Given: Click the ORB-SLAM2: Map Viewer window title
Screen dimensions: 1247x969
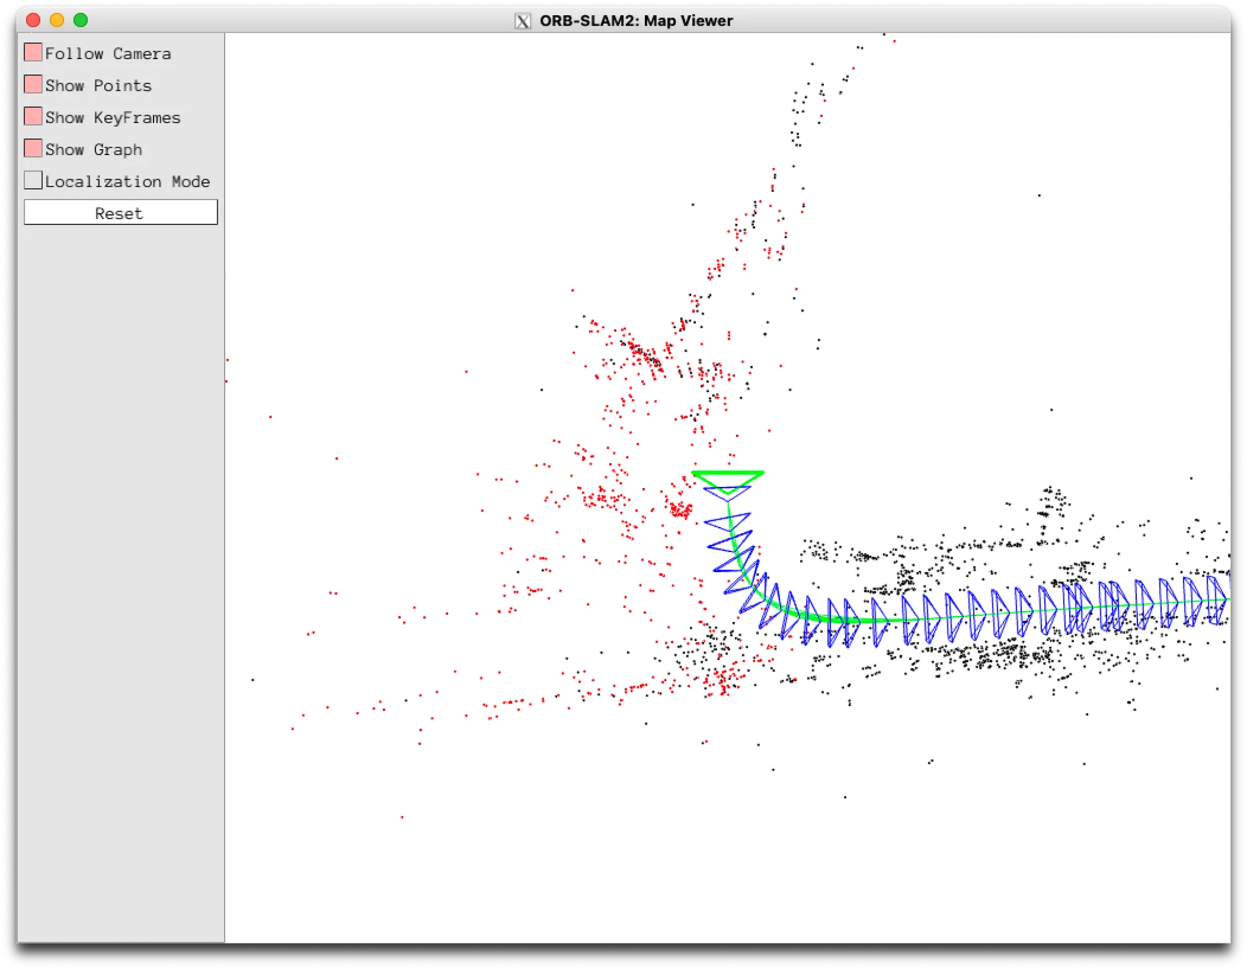Looking at the screenshot, I should [x=636, y=21].
